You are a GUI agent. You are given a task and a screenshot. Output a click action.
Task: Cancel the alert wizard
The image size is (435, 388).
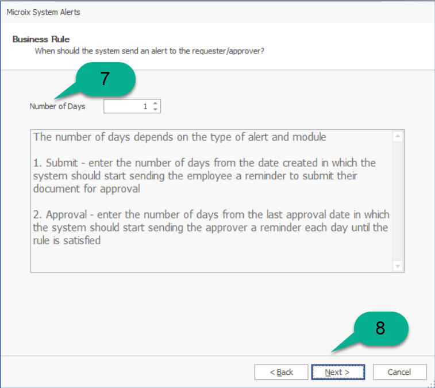pyautogui.click(x=399, y=372)
